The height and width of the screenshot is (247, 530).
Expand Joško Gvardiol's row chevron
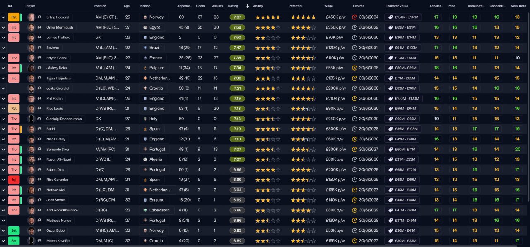[x=3, y=88]
